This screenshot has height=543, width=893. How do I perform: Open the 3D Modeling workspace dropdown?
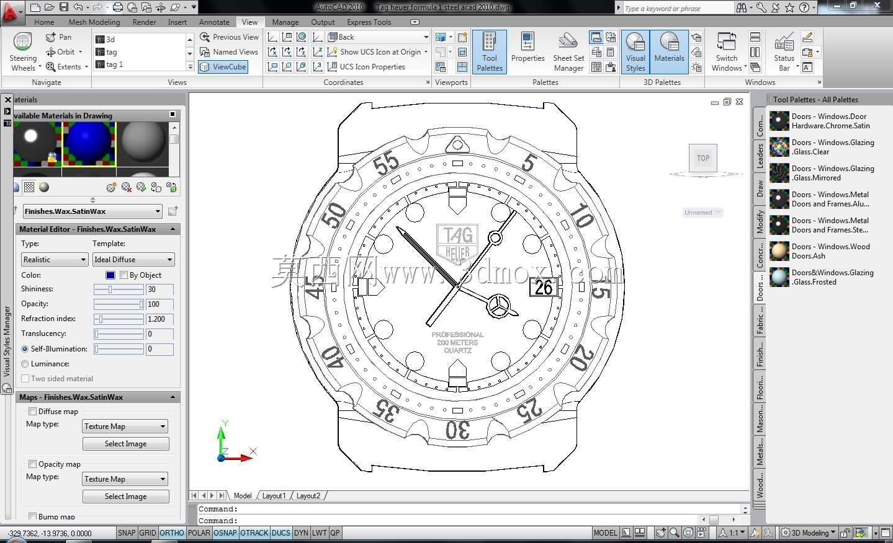[809, 532]
